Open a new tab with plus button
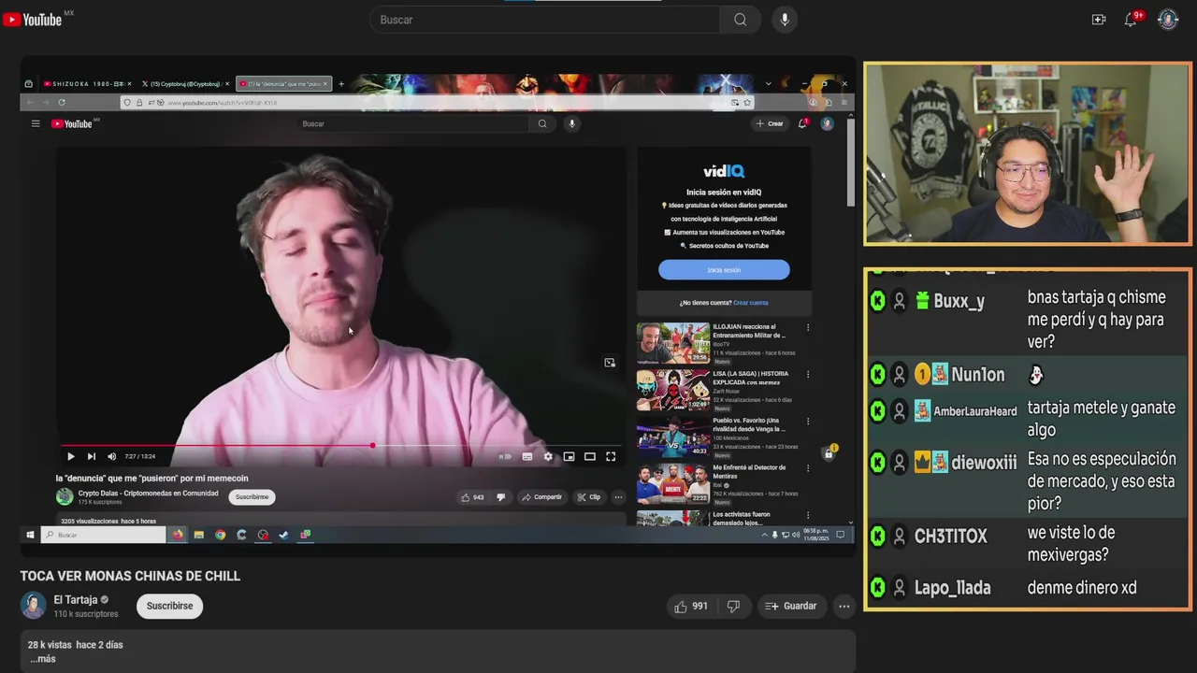1197x673 pixels. tap(340, 84)
